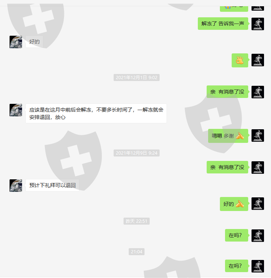
Task: Click the 21:04 timestamp label
Action: tap(136, 251)
